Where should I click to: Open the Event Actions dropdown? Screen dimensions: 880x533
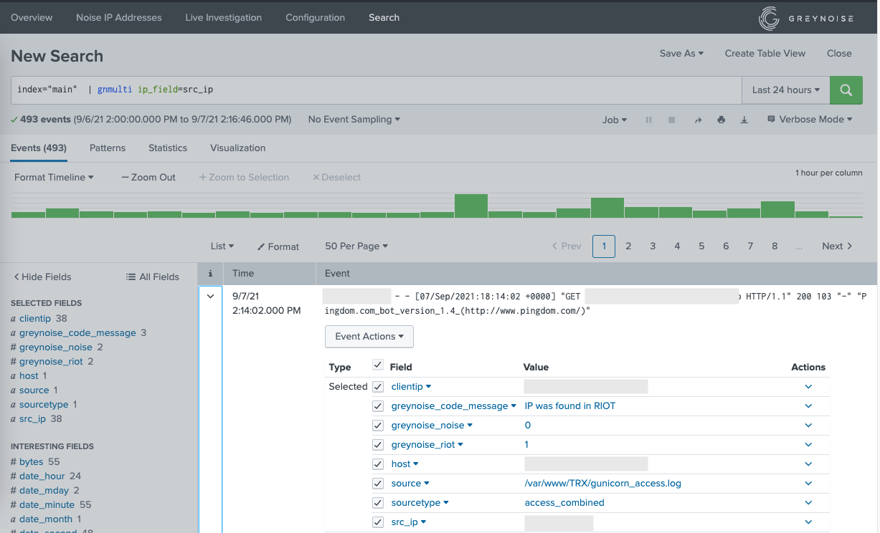pyautogui.click(x=369, y=336)
